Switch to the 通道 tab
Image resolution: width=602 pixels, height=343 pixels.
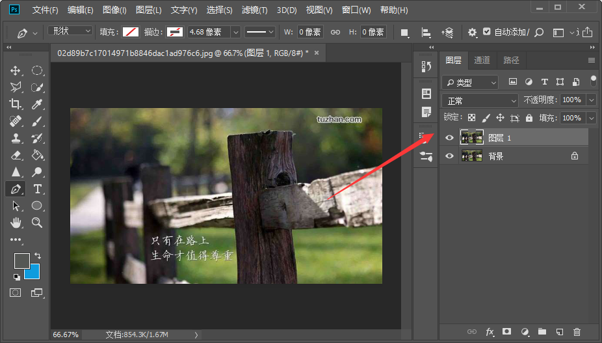(482, 61)
